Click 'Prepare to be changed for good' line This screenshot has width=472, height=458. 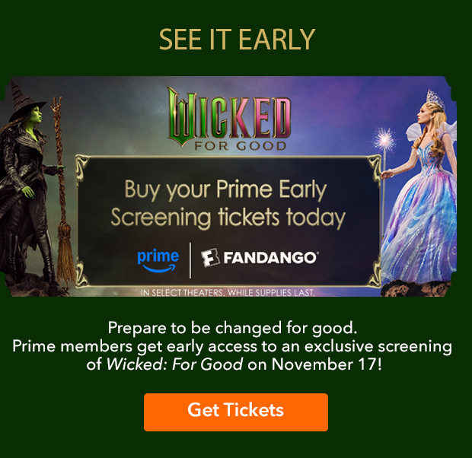232,328
